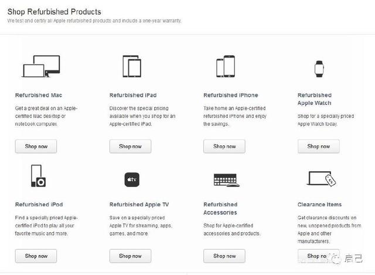Viewport: 375px width, 275px height.
Task: Click the Refurbished iPad tablets icon
Action: click(x=131, y=67)
